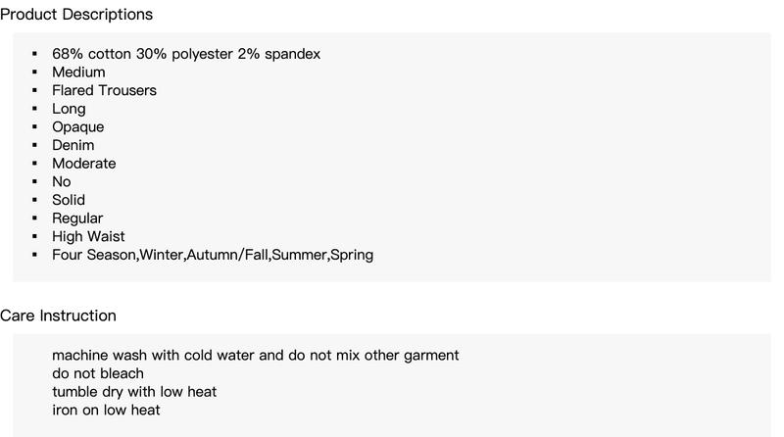
Task: Click the Opaque list item
Action: [x=78, y=127]
